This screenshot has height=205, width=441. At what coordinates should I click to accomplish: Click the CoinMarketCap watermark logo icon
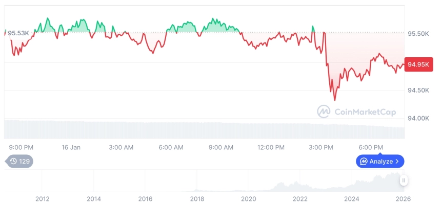coord(323,111)
